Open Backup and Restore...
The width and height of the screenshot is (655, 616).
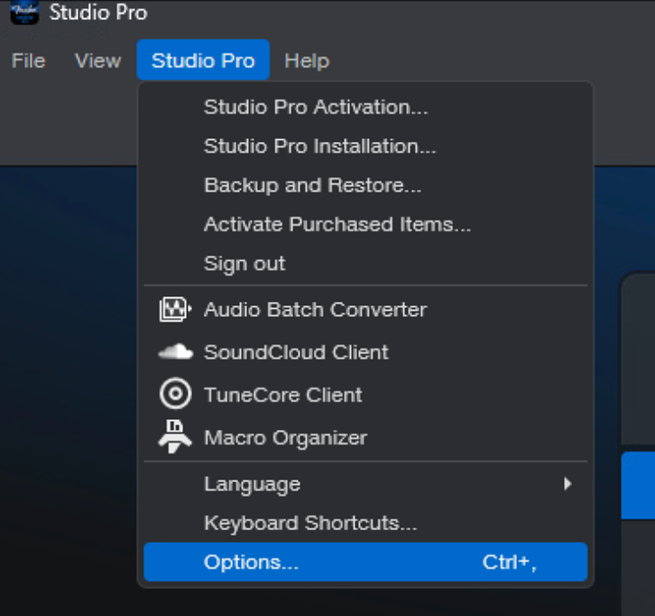pyautogui.click(x=365, y=185)
